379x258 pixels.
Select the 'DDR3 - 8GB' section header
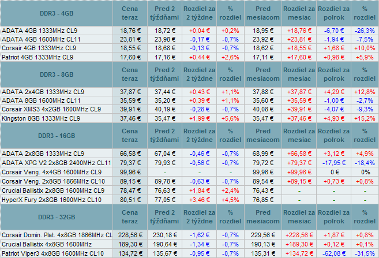point(57,74)
